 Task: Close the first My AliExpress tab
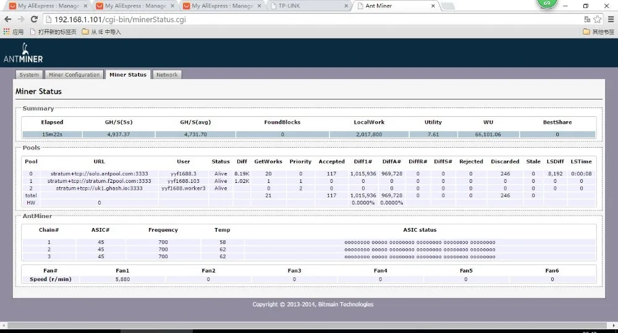click(x=85, y=6)
